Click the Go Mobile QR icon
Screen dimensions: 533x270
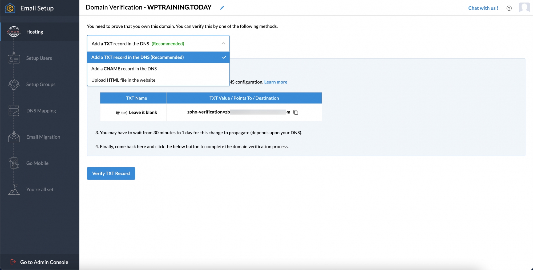(14, 163)
